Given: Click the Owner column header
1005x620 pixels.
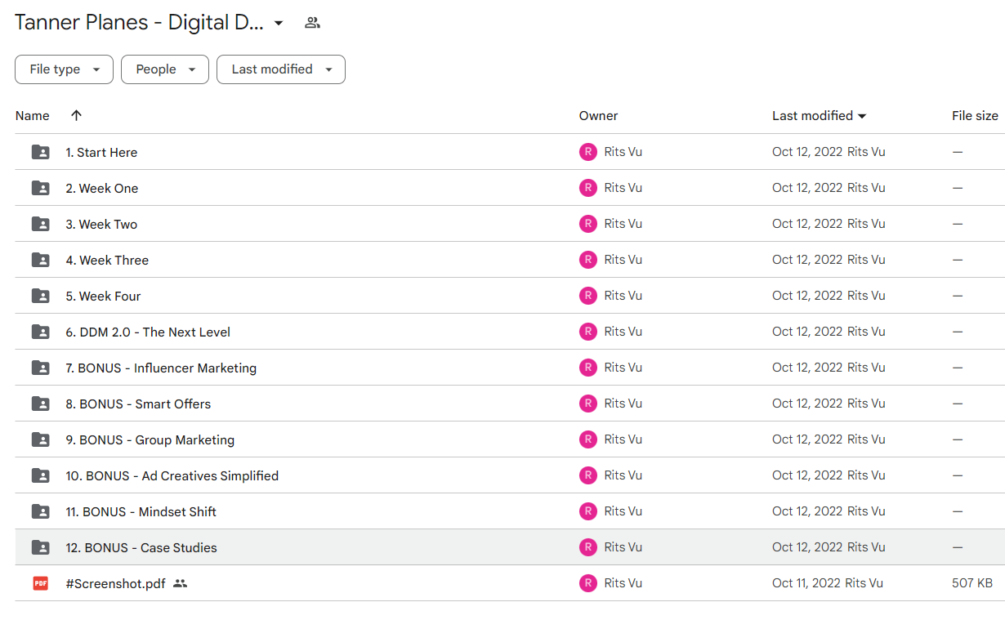Looking at the screenshot, I should 598,116.
